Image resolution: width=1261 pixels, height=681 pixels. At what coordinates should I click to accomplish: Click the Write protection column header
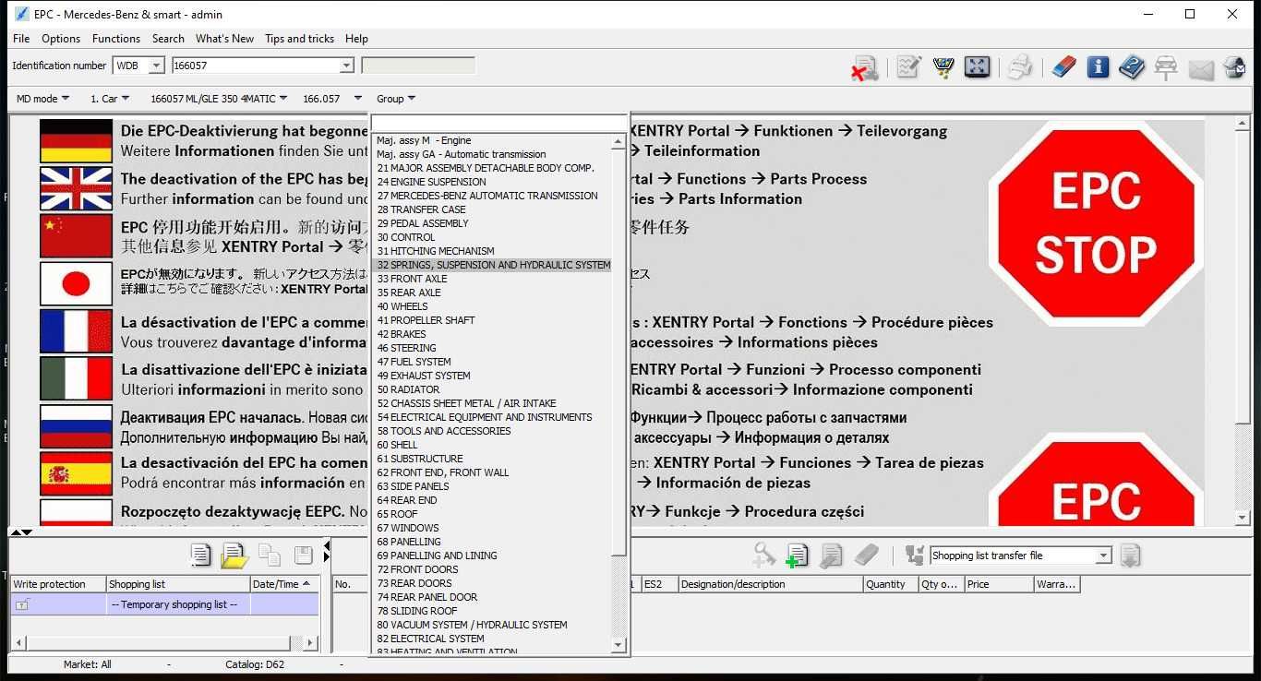pyautogui.click(x=58, y=584)
